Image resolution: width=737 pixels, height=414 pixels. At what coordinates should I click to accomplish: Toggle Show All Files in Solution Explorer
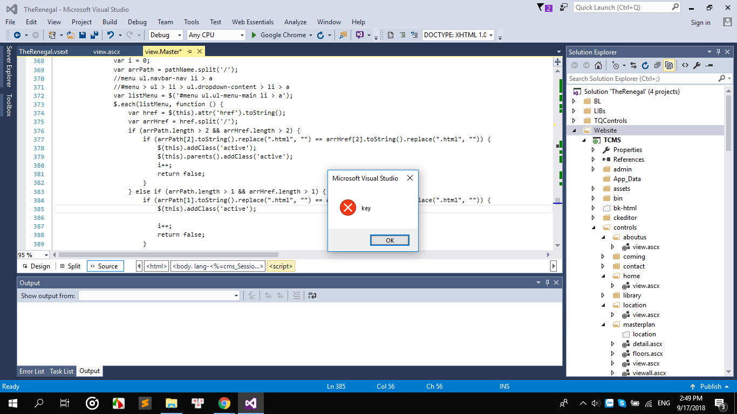pos(669,65)
